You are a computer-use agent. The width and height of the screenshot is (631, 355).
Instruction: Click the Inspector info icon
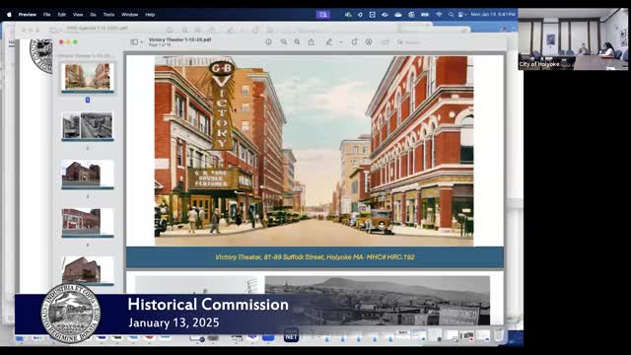(x=268, y=41)
